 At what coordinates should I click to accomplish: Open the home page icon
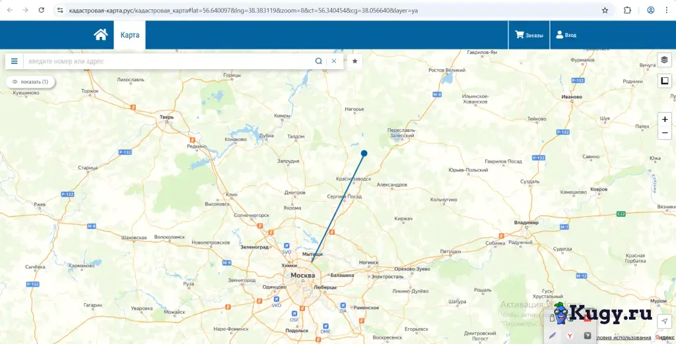tap(100, 34)
